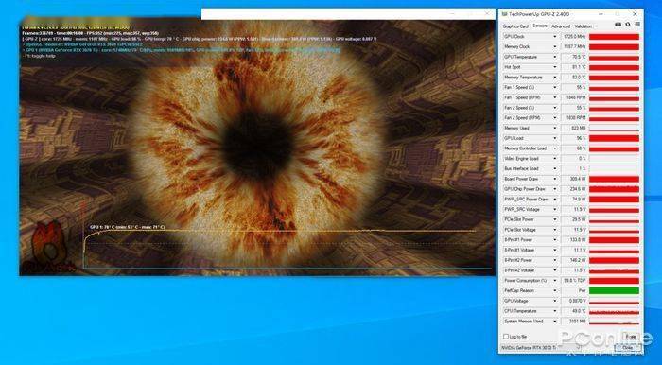Screen dimensions: 662x365
Task: Click the Reset button
Action: (x=631, y=337)
